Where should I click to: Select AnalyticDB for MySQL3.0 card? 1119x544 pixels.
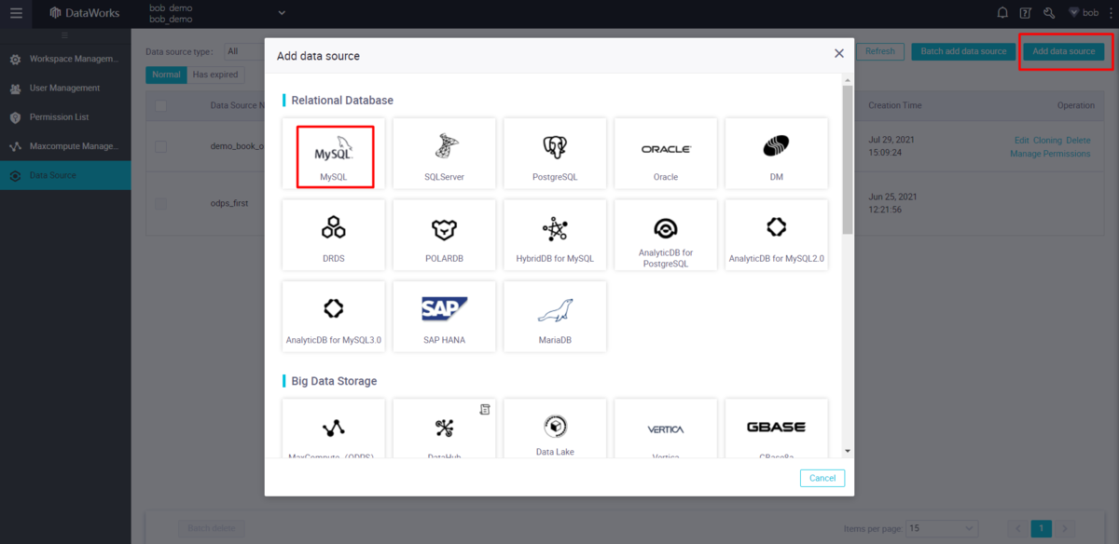(334, 317)
